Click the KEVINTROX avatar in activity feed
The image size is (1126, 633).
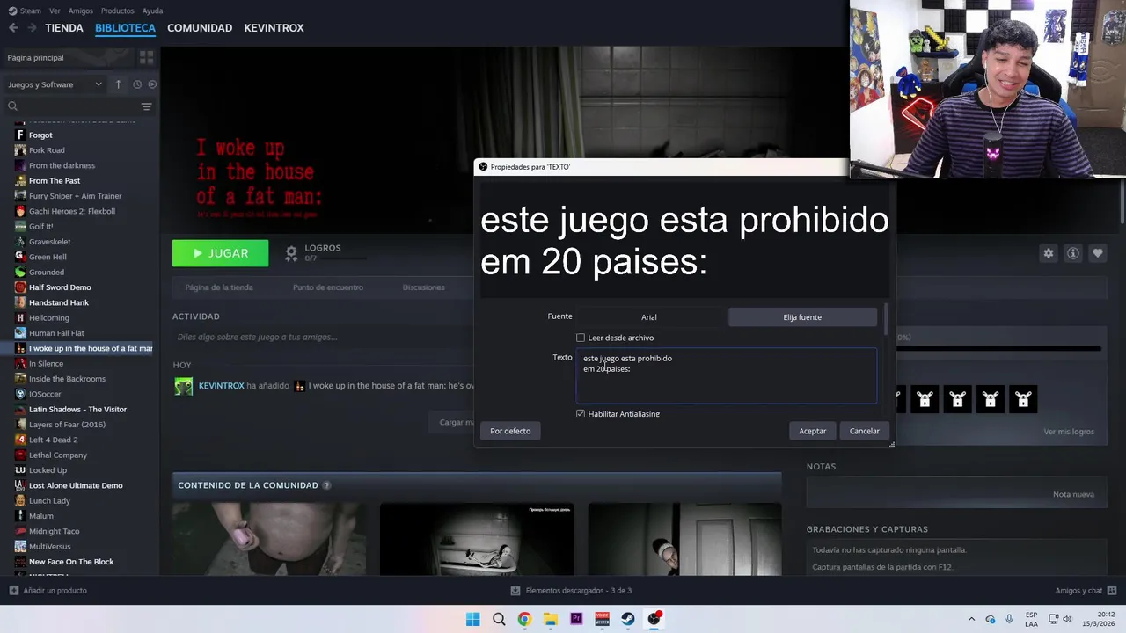(183, 386)
